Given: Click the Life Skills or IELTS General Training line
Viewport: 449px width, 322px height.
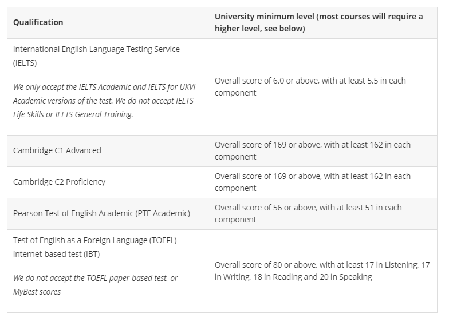Looking at the screenshot, I should (73, 114).
